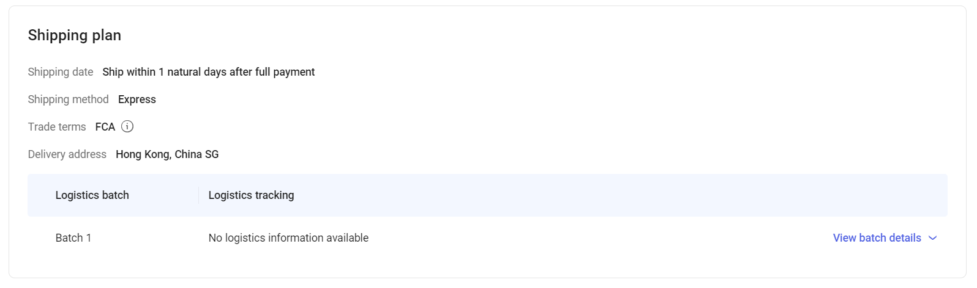Open the View batch details link

(x=877, y=238)
